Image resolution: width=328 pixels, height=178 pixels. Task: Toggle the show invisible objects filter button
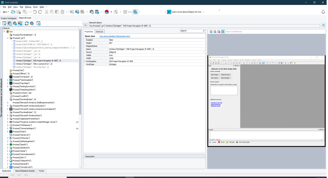tap(20, 23)
